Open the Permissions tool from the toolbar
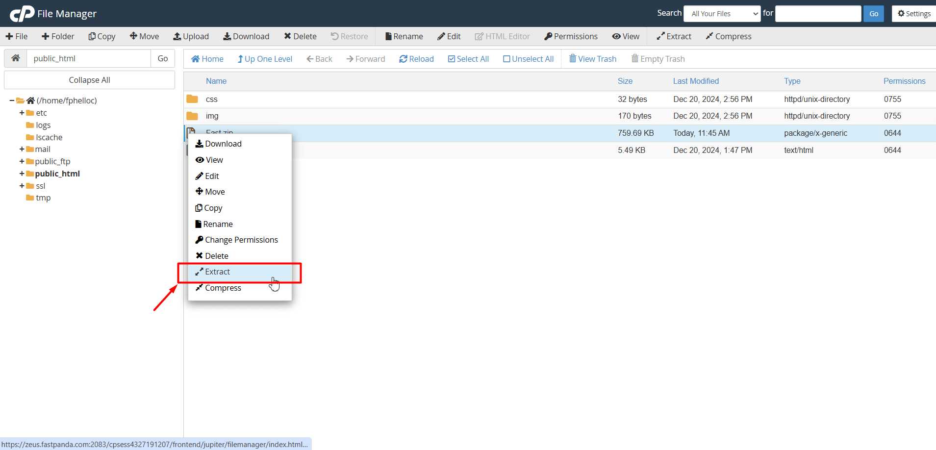 (x=571, y=36)
